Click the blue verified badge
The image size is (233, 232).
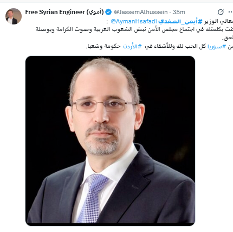click(108, 12)
